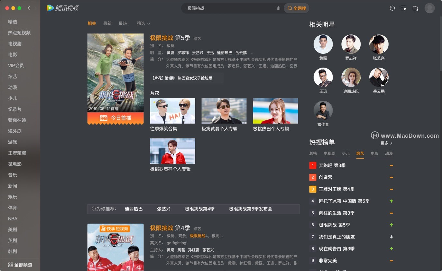Go back with the left arrow

tap(29, 8)
